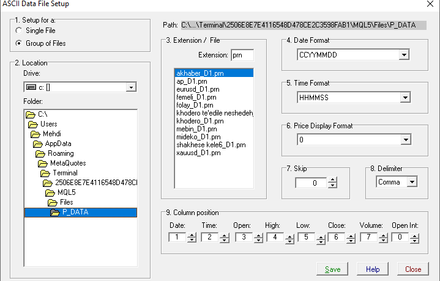
Task: Increase the Low column position
Action: [321, 237]
